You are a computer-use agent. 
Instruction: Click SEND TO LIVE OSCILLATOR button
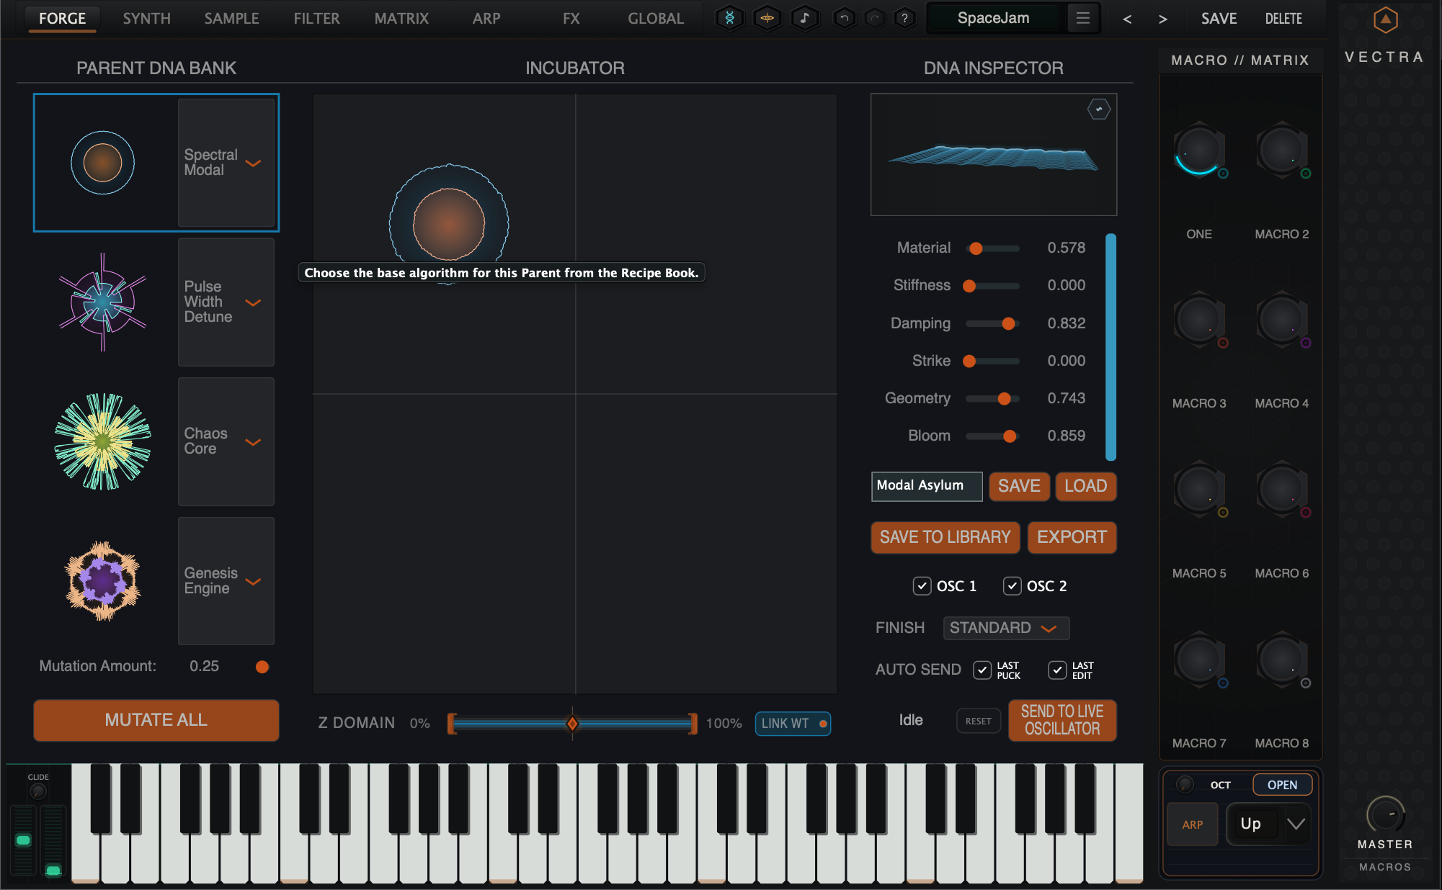coord(1062,720)
